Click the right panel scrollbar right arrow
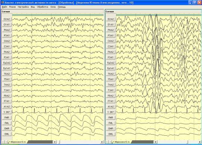This screenshot has height=145, width=202. pyautogui.click(x=200, y=142)
